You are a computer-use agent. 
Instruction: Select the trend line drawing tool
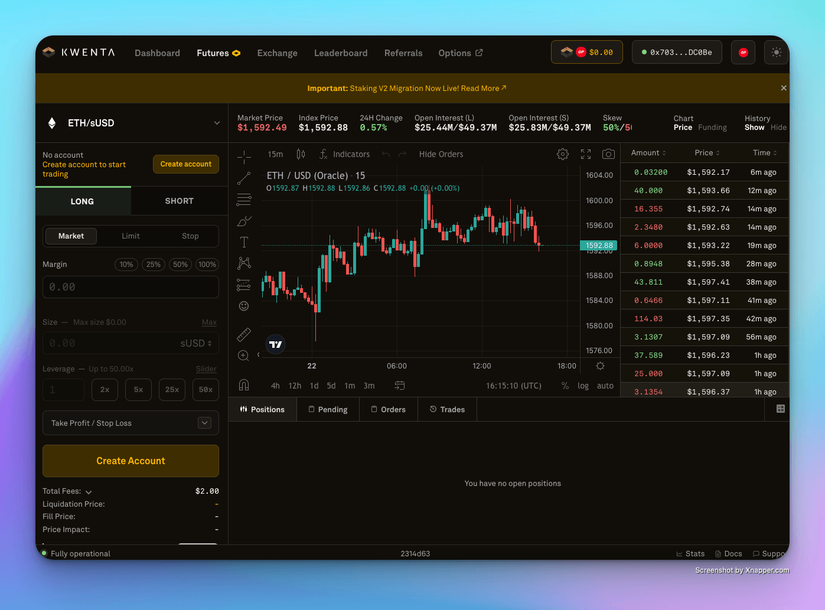[244, 178]
